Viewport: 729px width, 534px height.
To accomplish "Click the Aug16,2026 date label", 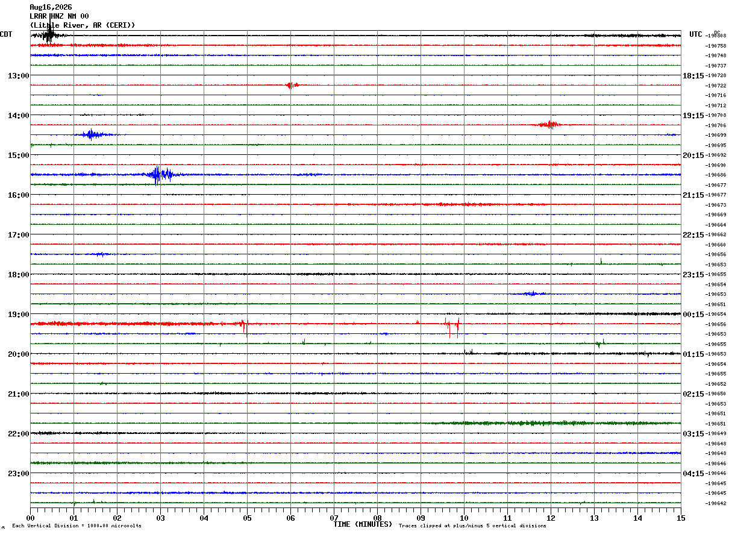I will [x=51, y=7].
